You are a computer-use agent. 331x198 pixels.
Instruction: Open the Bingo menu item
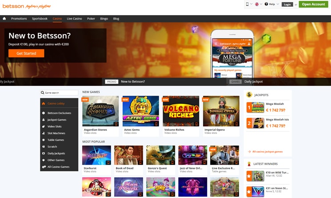pyautogui.click(x=104, y=19)
